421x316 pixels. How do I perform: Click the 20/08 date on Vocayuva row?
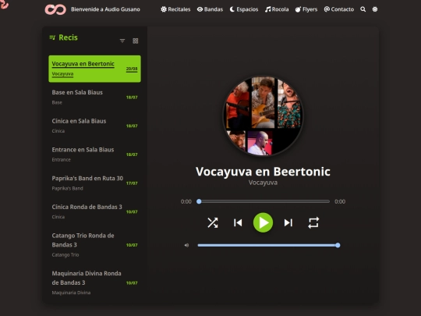[132, 69]
